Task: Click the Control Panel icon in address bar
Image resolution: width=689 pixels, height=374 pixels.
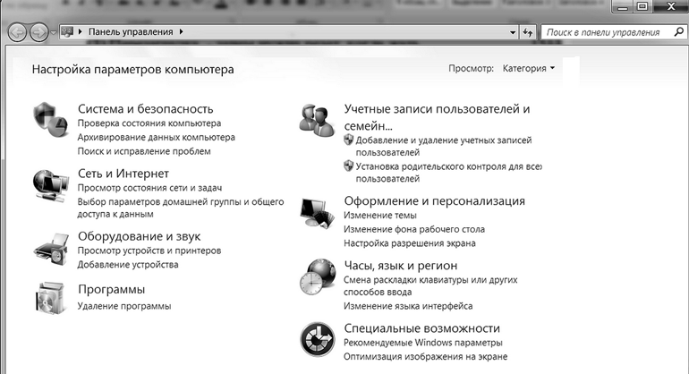Action: pyautogui.click(x=67, y=31)
